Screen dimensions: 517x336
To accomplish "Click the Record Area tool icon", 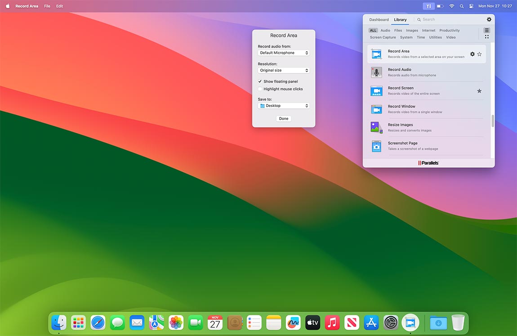I will click(x=376, y=54).
